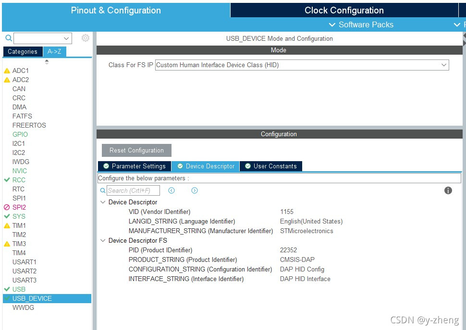Collapse the Device Descriptor group
The height and width of the screenshot is (330, 466).
103,202
